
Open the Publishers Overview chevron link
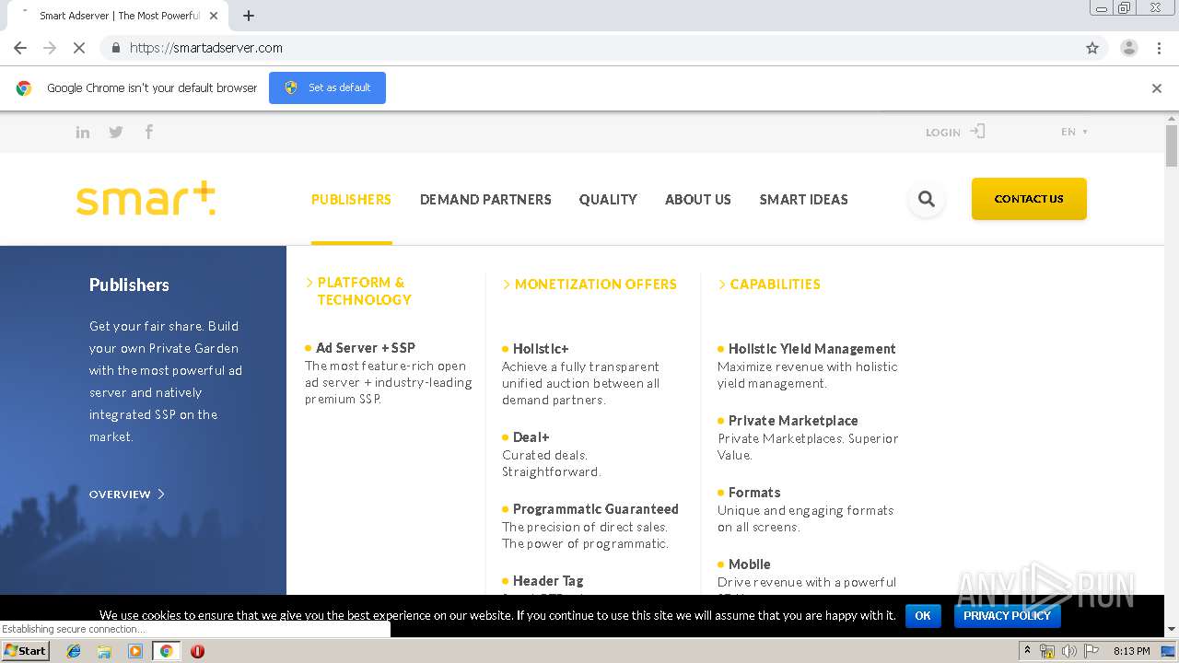[x=127, y=494]
